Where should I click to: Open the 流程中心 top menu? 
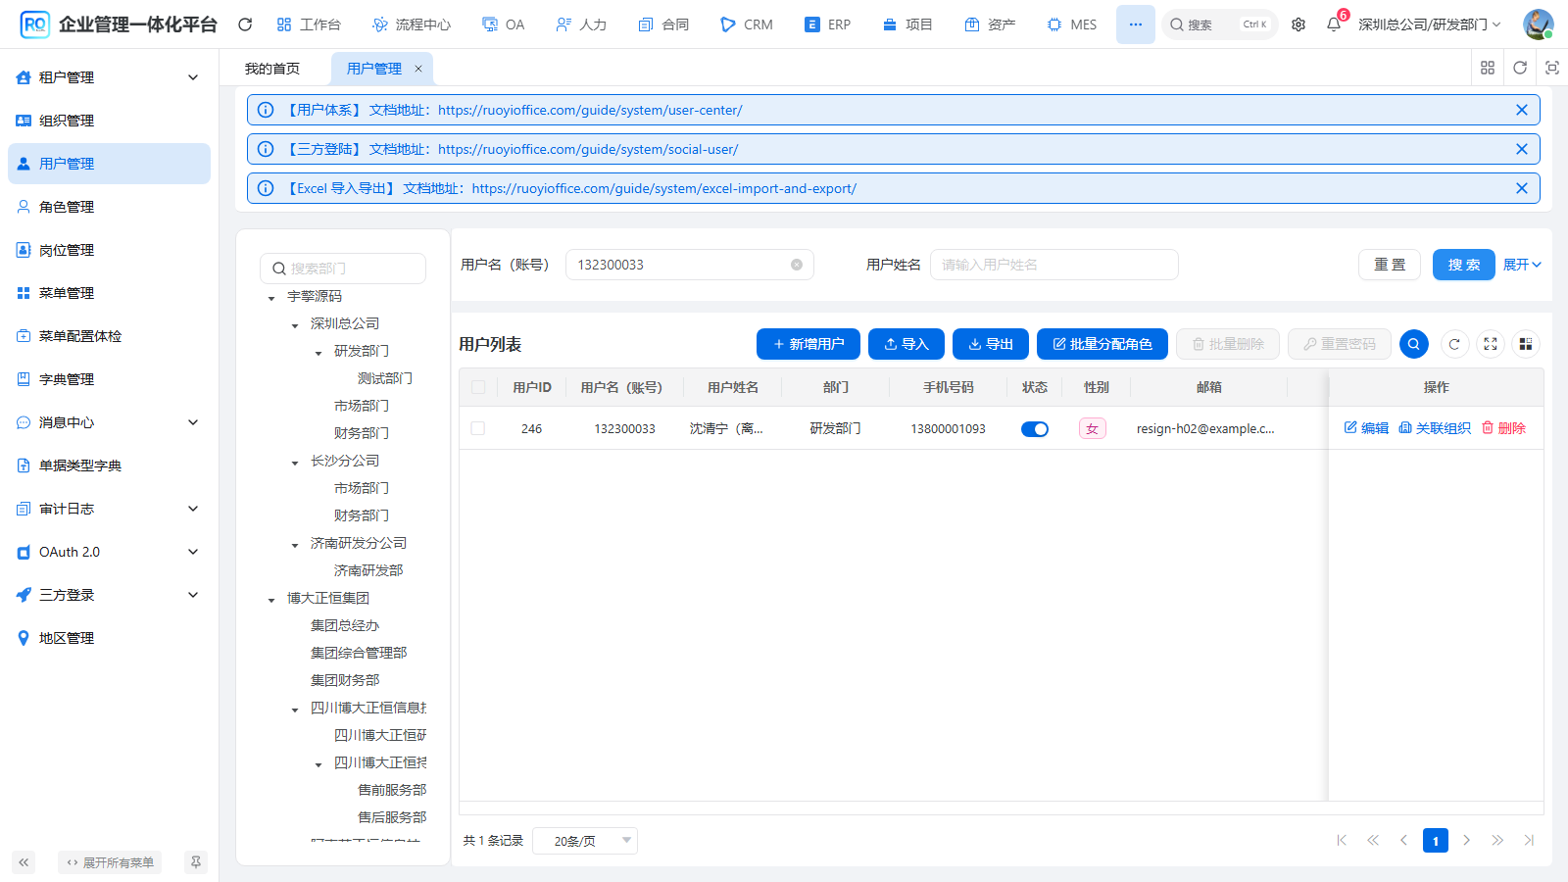click(412, 24)
